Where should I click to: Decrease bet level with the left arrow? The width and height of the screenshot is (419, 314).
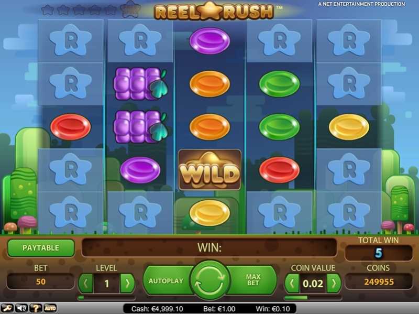click(86, 283)
